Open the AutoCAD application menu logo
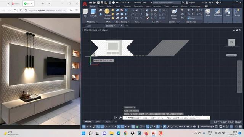The height and width of the screenshot is (137, 244). (x=85, y=4)
